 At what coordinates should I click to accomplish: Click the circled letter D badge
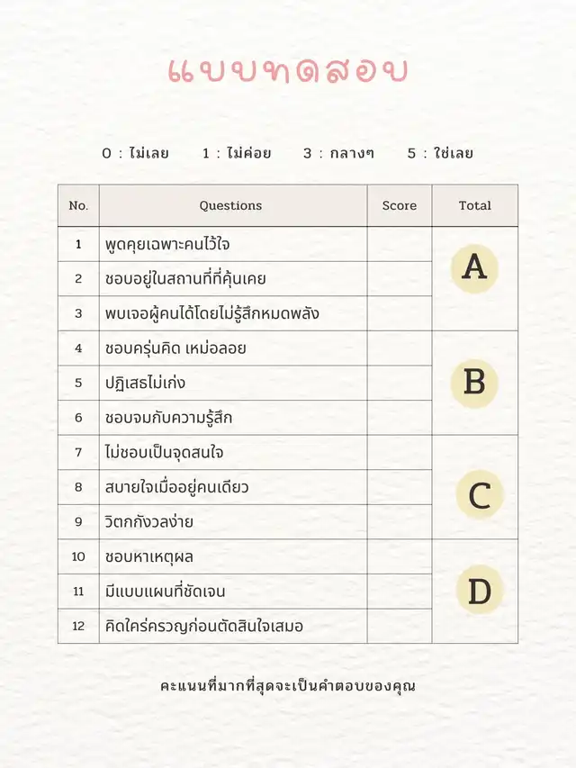pyautogui.click(x=479, y=592)
